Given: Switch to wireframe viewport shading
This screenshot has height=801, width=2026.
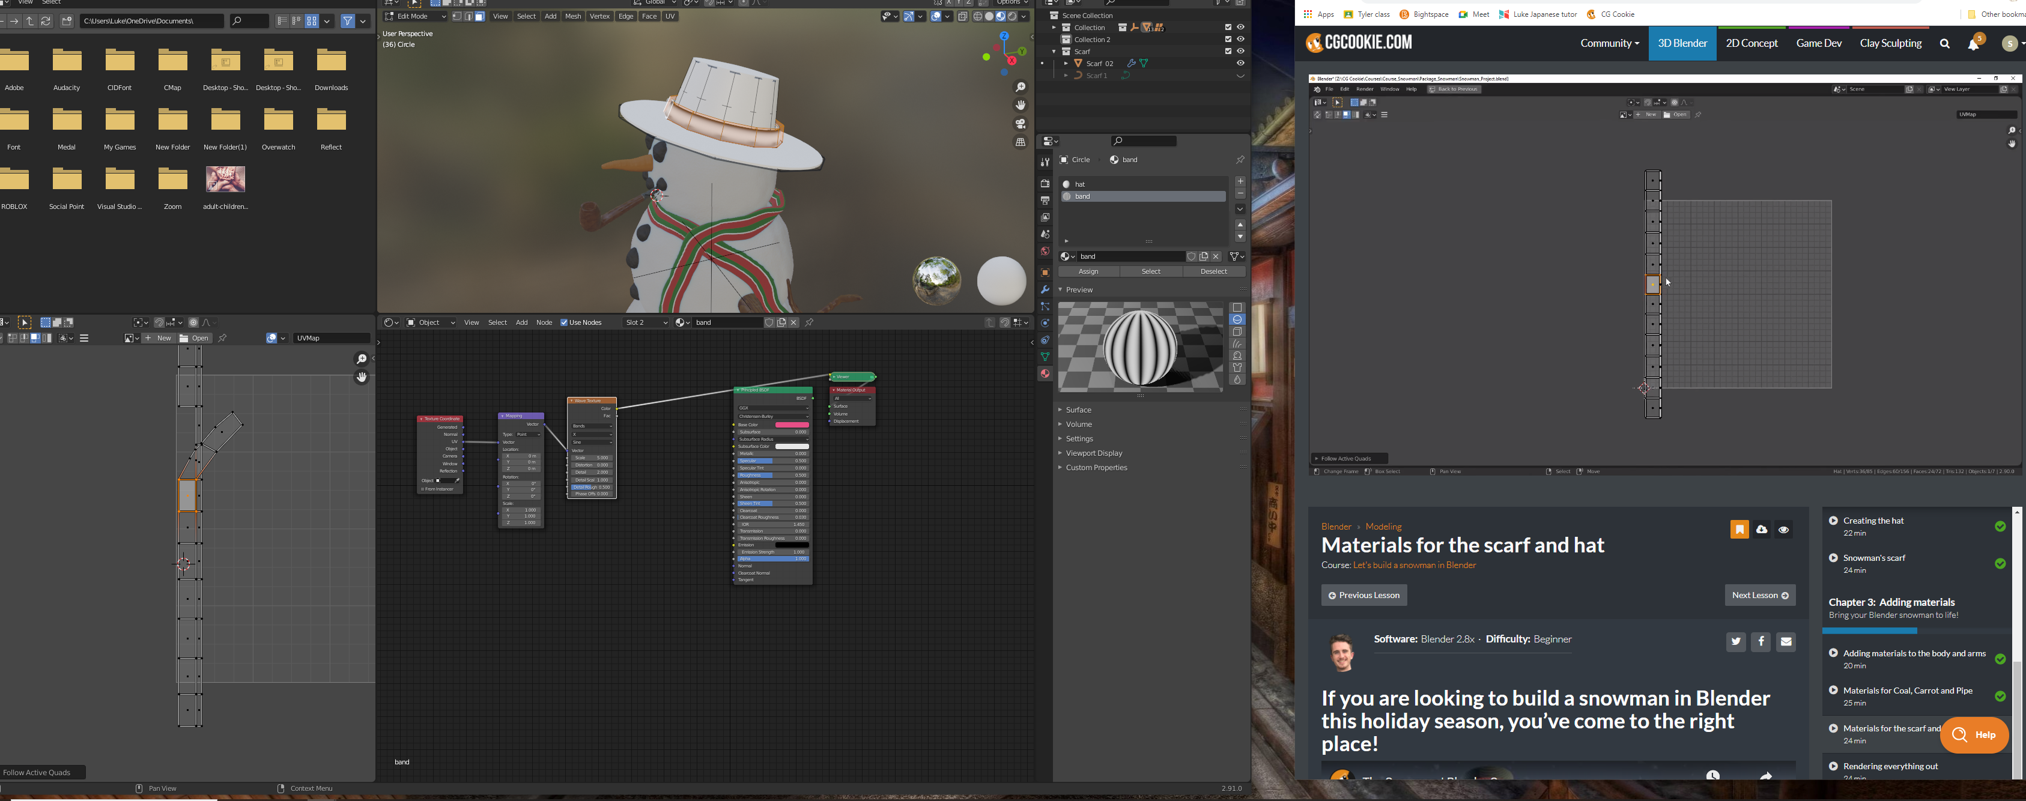Looking at the screenshot, I should click(978, 16).
